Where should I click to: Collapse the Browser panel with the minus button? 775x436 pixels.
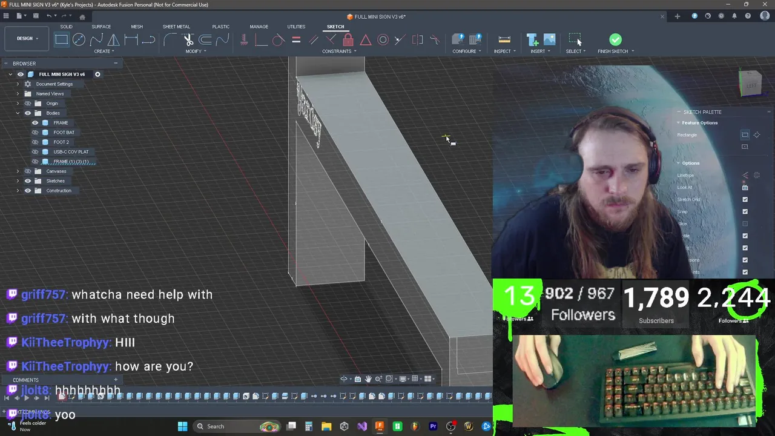[x=116, y=63]
